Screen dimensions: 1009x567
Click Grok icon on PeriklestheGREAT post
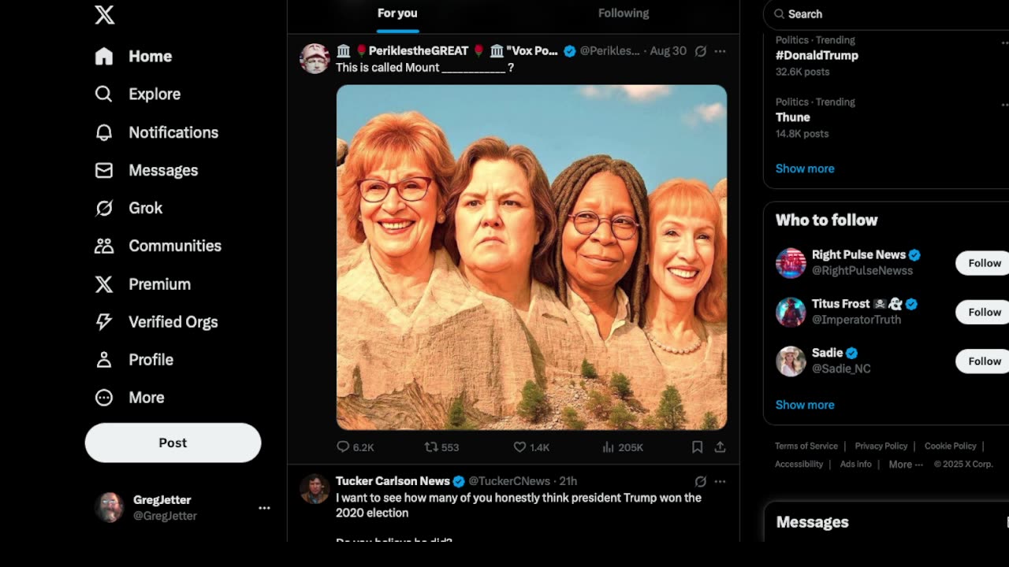(700, 51)
